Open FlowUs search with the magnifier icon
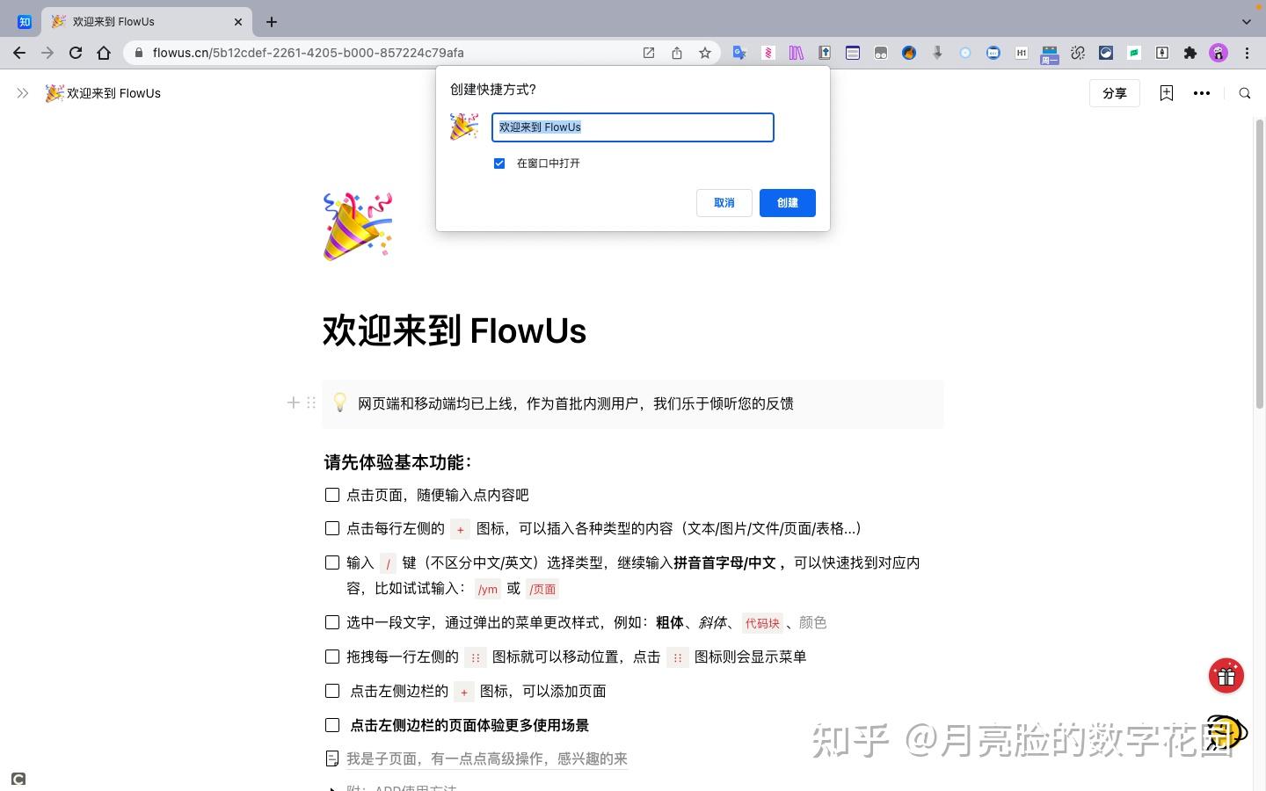Screen dimensions: 1266x791 [x=1245, y=92]
